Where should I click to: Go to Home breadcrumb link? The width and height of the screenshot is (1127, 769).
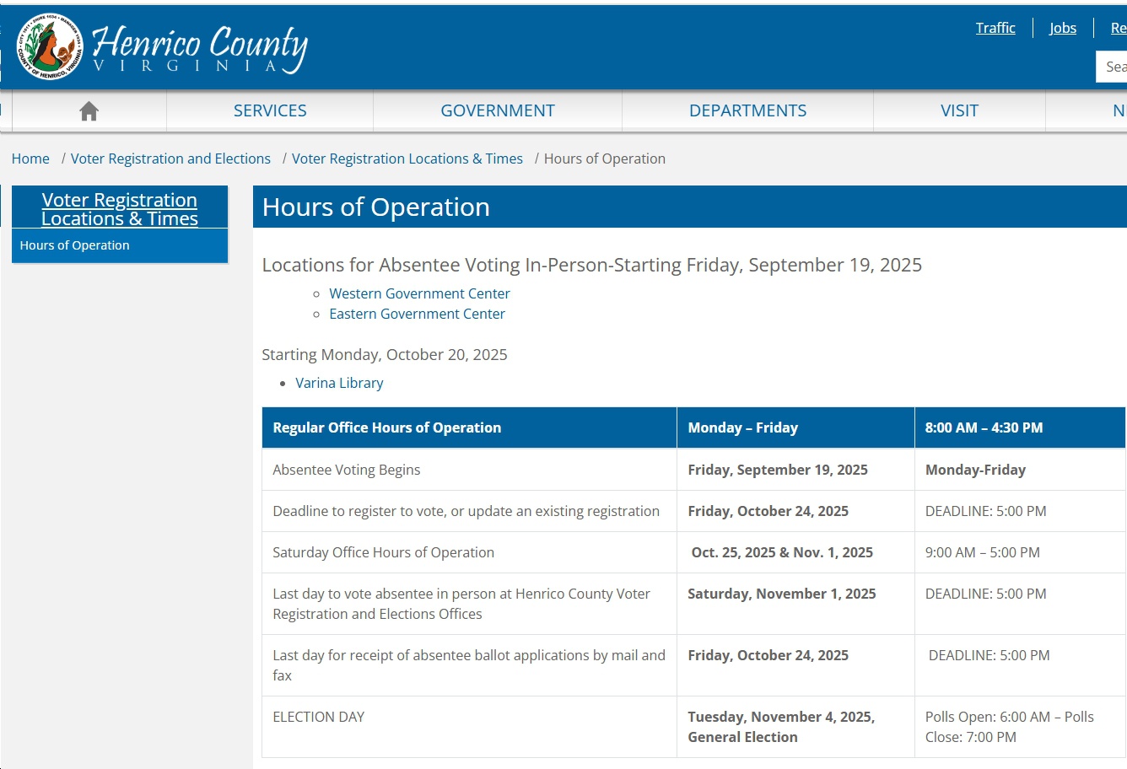30,159
